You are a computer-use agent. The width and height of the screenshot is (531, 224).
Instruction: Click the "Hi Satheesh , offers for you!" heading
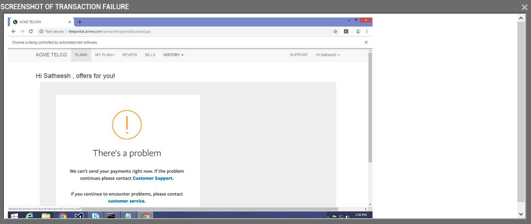[x=75, y=76]
